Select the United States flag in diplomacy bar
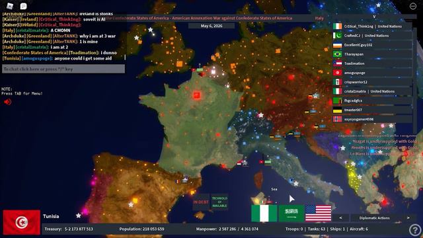This screenshot has width=423, height=238. point(319,213)
